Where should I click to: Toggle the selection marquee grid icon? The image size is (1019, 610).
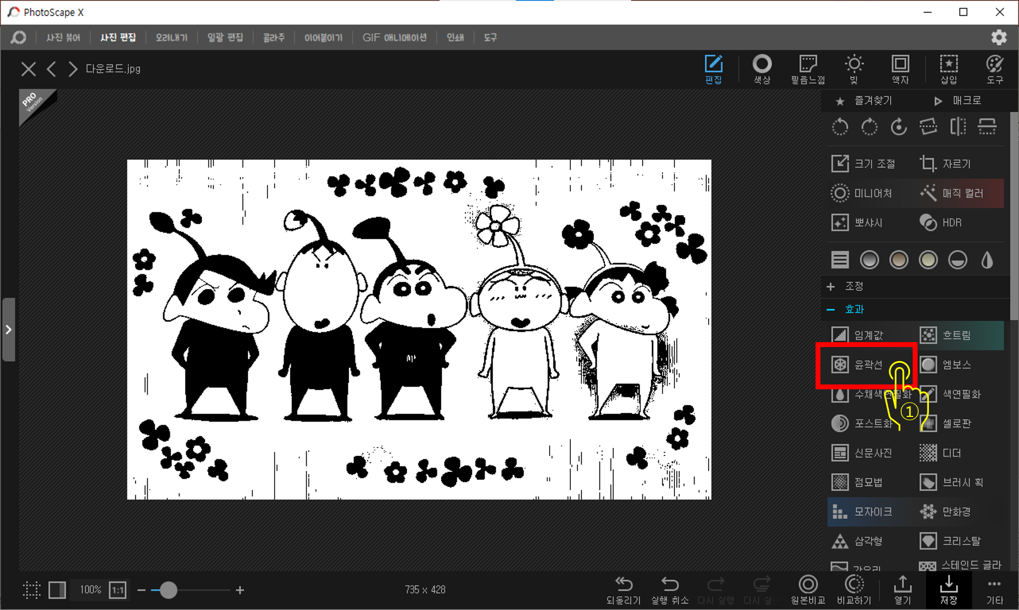pos(31,590)
